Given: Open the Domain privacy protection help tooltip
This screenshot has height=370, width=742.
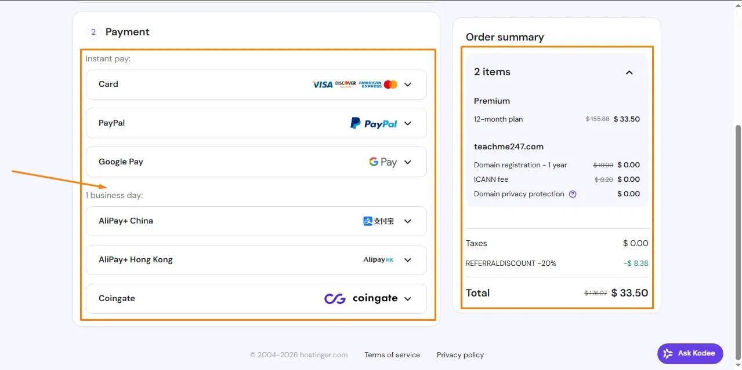Looking at the screenshot, I should tap(573, 193).
